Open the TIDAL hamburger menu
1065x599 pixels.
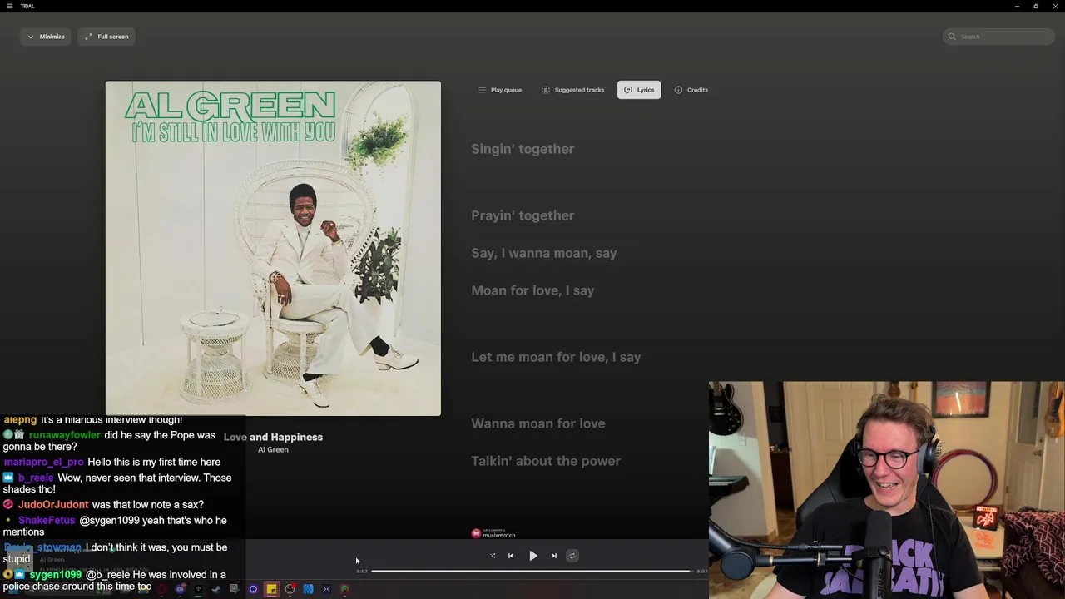pyautogui.click(x=9, y=6)
